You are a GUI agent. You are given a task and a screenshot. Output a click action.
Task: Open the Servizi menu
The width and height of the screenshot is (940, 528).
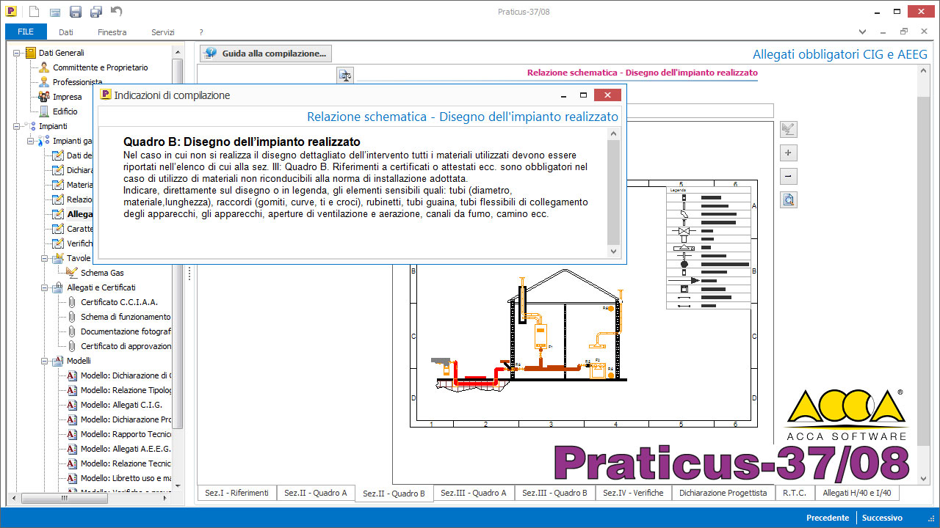[162, 32]
